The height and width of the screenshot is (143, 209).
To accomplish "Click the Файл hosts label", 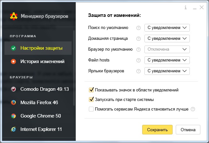I will [99, 60].
